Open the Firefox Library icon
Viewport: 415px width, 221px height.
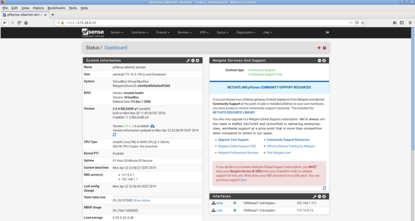click(395, 23)
